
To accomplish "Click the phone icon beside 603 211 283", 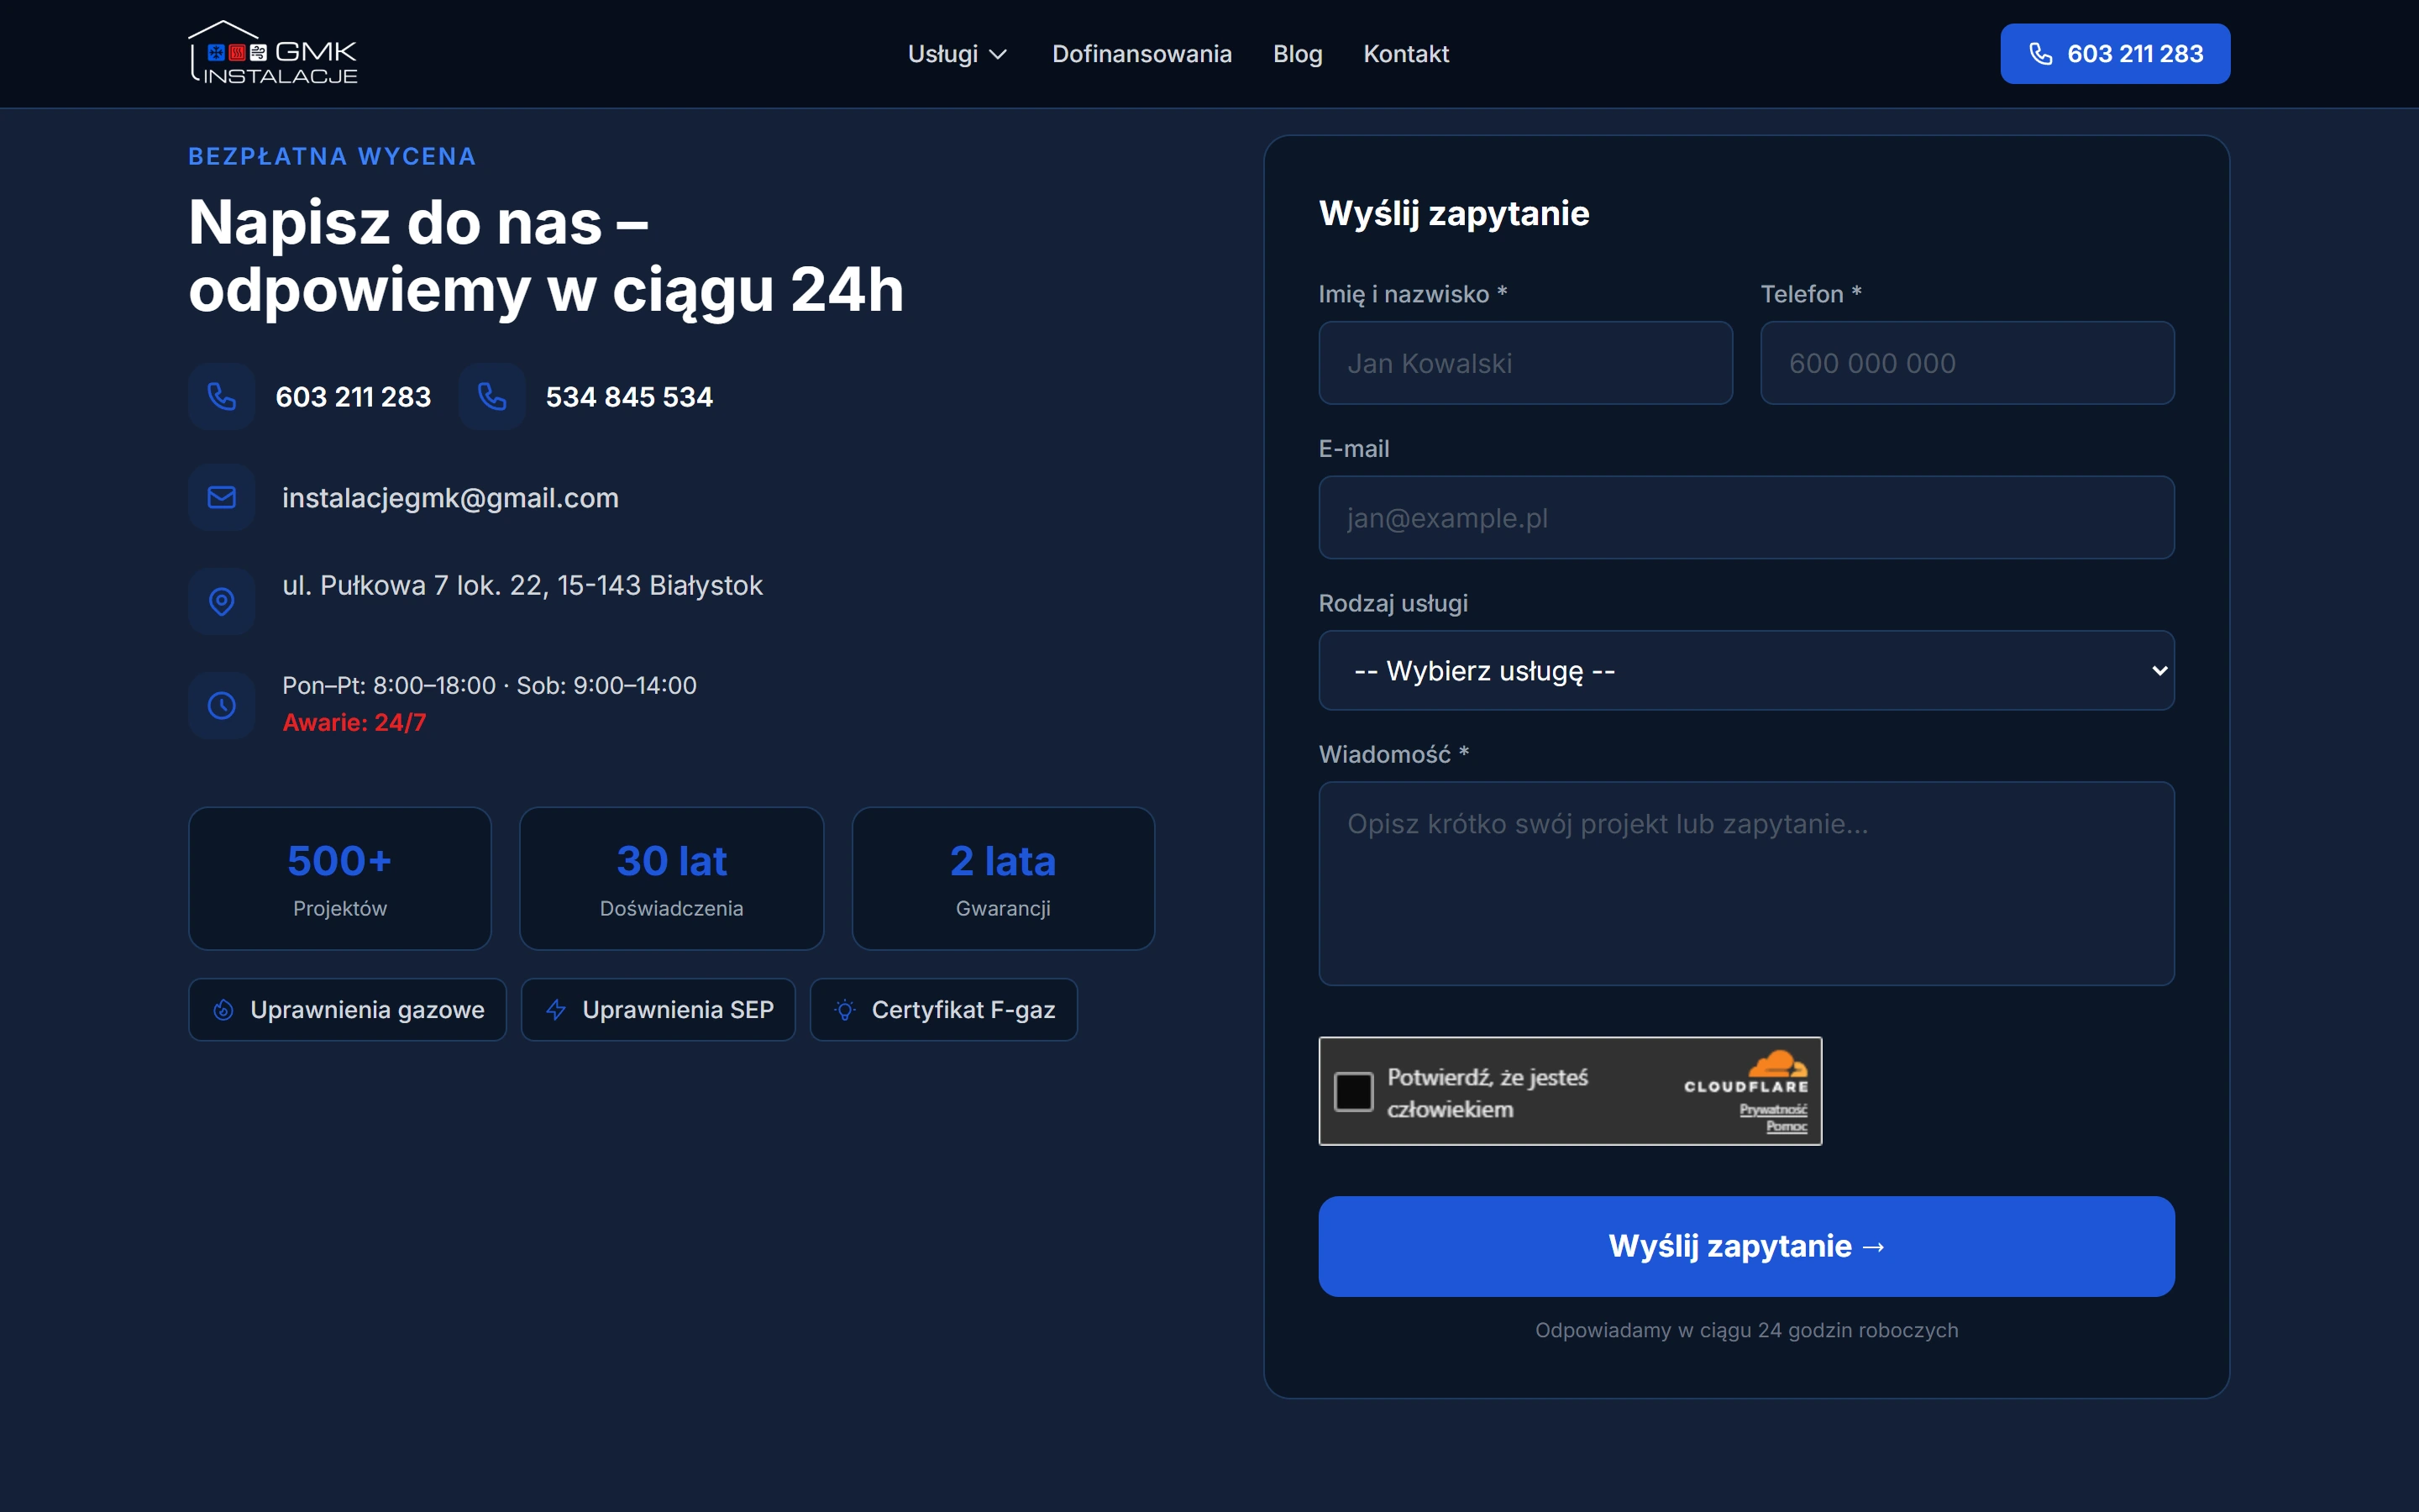I will pyautogui.click(x=222, y=397).
